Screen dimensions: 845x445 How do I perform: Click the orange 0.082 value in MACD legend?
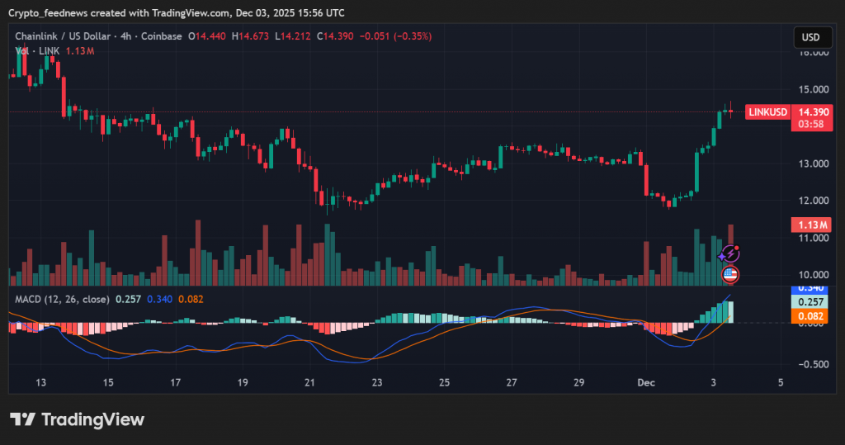tap(191, 299)
